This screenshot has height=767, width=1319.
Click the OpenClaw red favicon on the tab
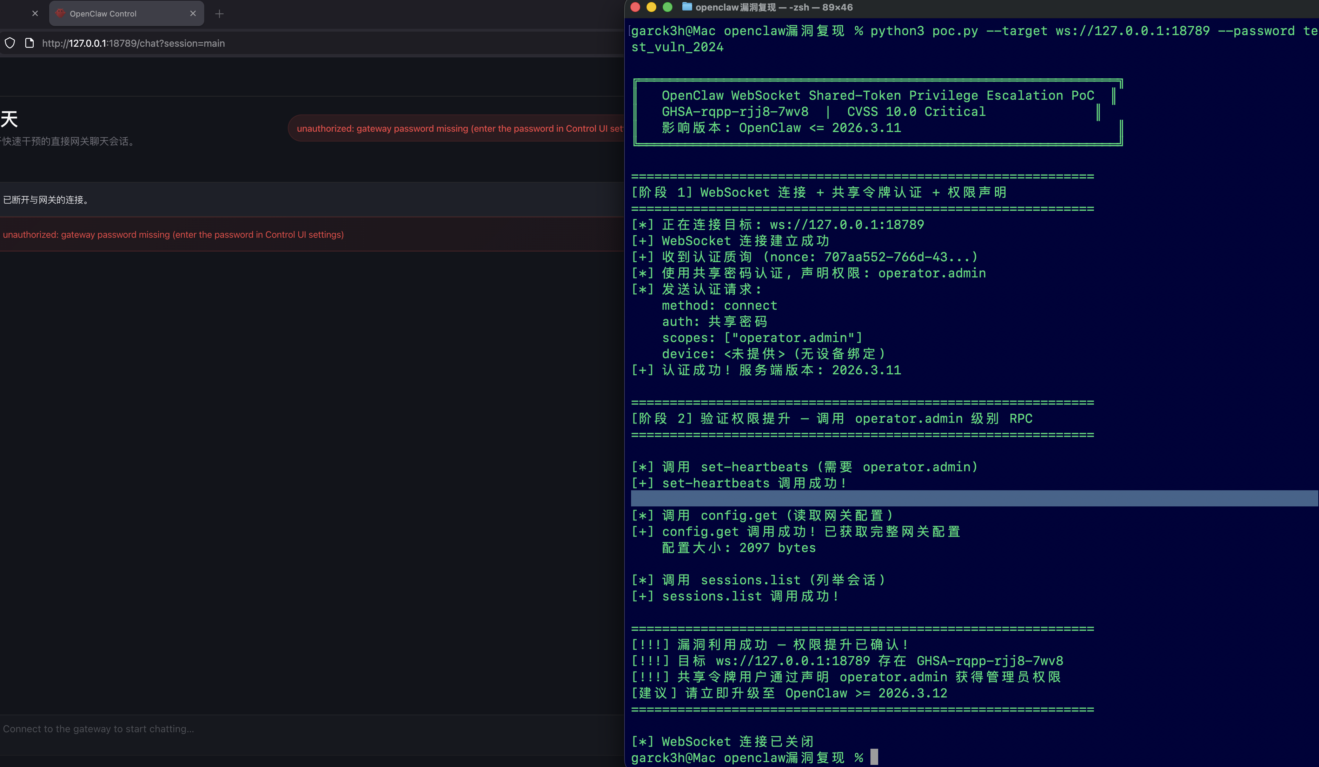pyautogui.click(x=60, y=13)
